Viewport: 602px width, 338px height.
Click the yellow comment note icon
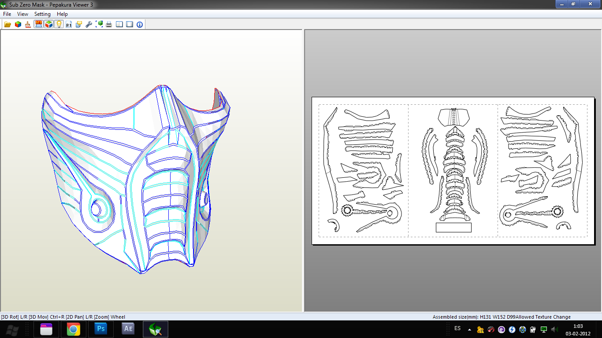[79, 24]
